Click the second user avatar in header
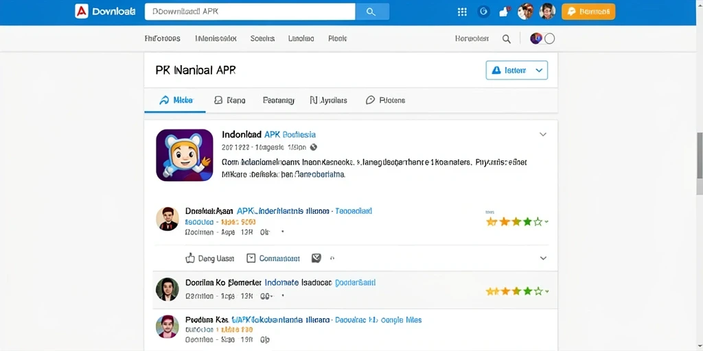Viewport: 703px width, 351px height. click(547, 12)
